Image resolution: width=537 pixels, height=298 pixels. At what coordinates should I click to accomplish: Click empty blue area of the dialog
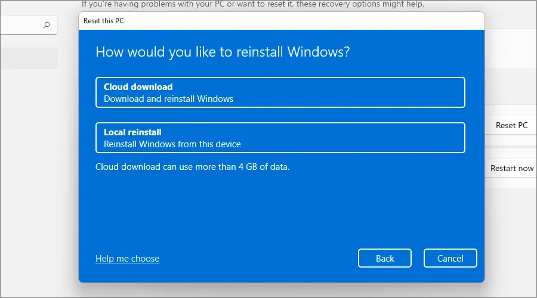[280, 209]
